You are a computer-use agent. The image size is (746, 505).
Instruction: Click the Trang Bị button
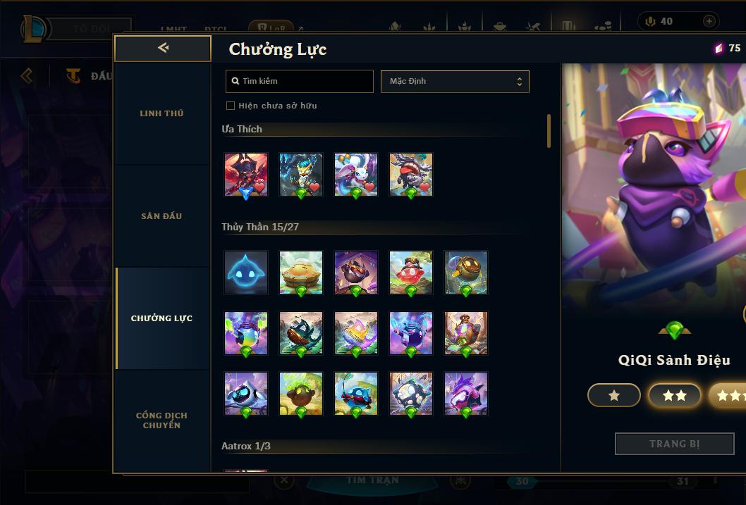click(x=674, y=444)
